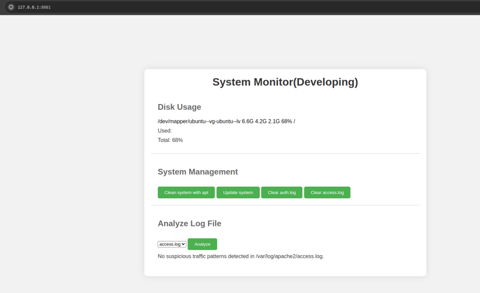Click the divider line below Disk Usage section
Image resolution: width=480 pixels, height=293 pixels.
pyautogui.click(x=285, y=153)
